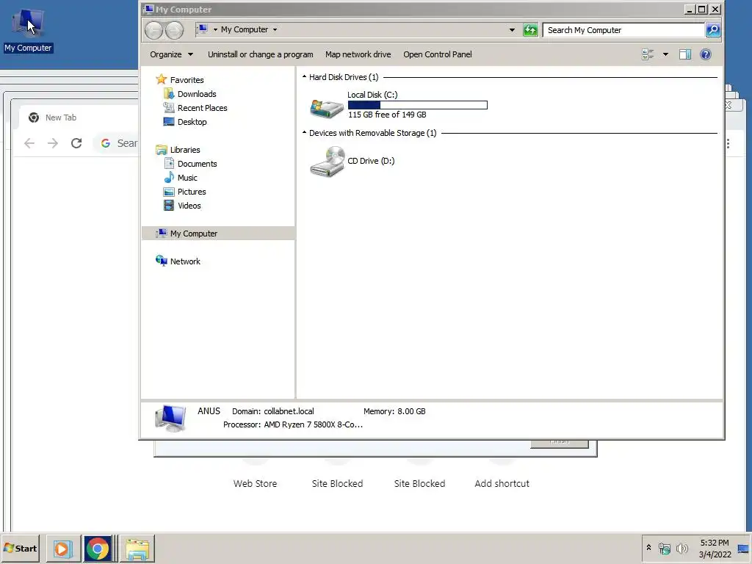Click the Downloads folder icon in sidebar
This screenshot has height=564, width=752.
tap(168, 93)
